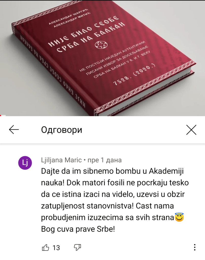This screenshot has width=205, height=260.
Task: Open Ljiljana Maric's channel name link
Action: (61, 160)
